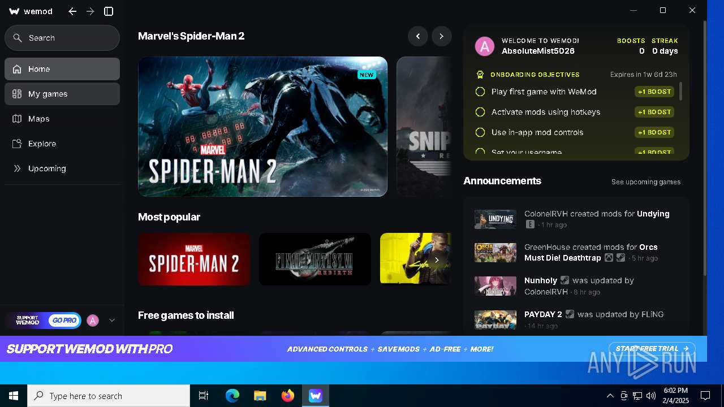
Task: Click the network tray icon
Action: pos(637,396)
